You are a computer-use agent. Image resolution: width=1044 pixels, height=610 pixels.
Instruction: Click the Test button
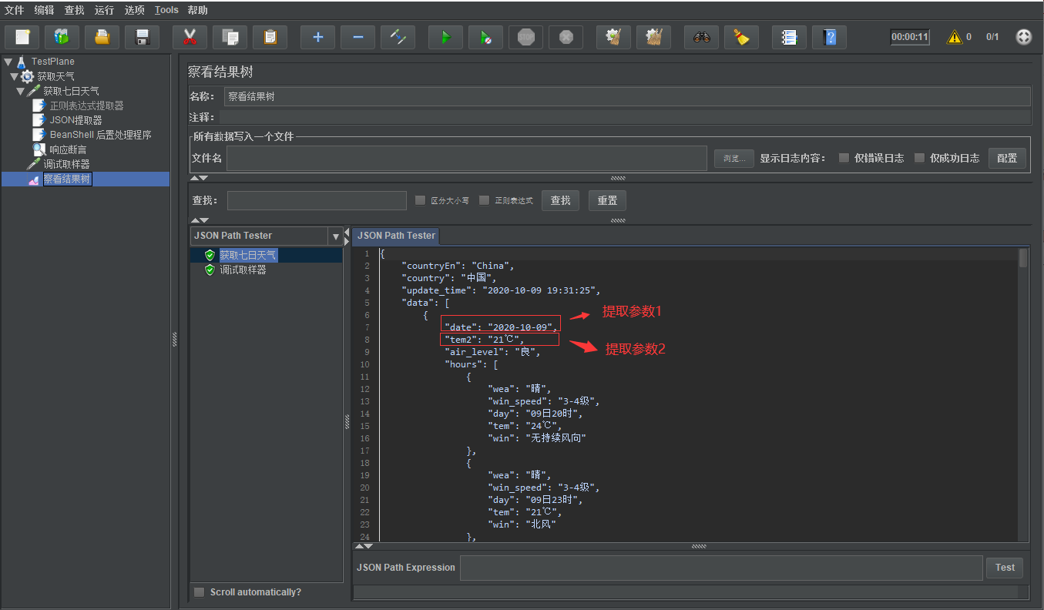(1005, 568)
